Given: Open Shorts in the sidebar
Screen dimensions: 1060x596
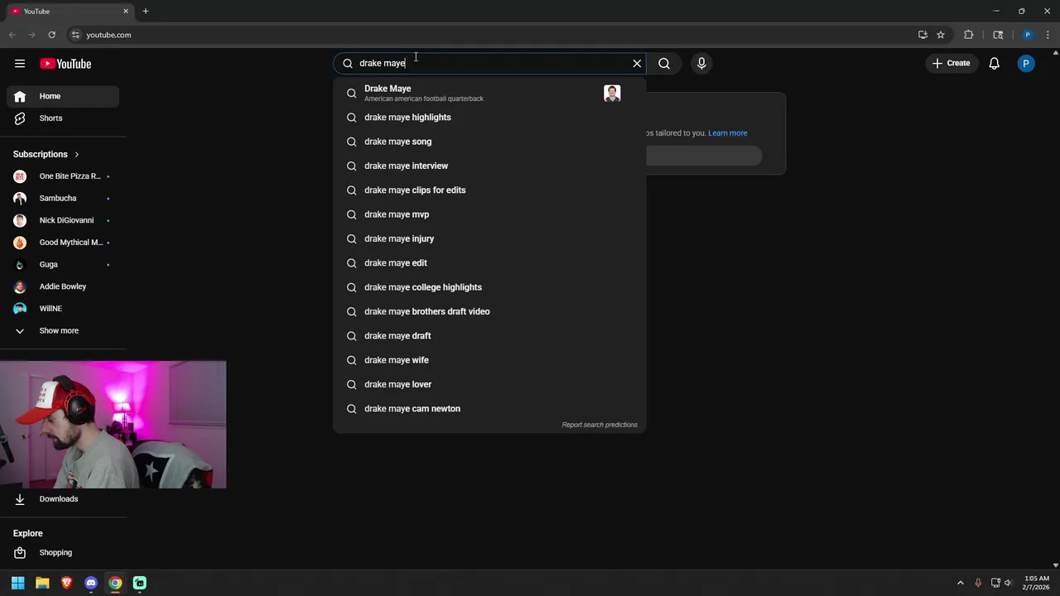Looking at the screenshot, I should pyautogui.click(x=63, y=118).
